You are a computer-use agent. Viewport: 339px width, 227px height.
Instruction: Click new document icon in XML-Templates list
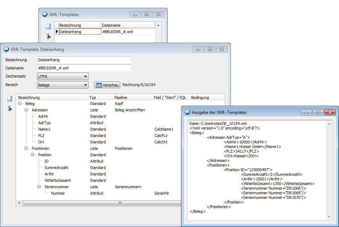coord(48,27)
